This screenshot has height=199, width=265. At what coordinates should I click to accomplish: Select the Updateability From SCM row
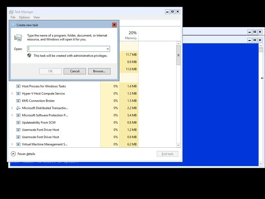74,123
